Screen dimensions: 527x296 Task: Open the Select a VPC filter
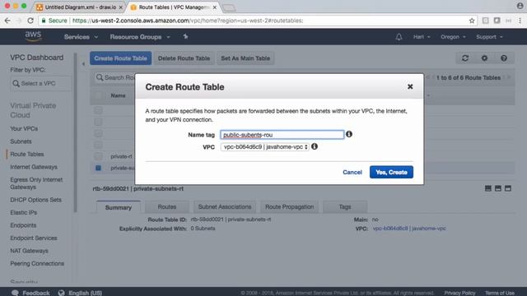[41, 83]
